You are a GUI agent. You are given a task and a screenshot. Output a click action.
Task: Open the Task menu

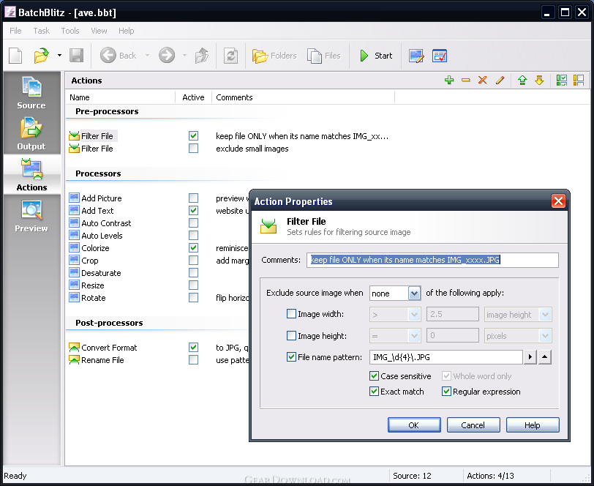(x=42, y=31)
